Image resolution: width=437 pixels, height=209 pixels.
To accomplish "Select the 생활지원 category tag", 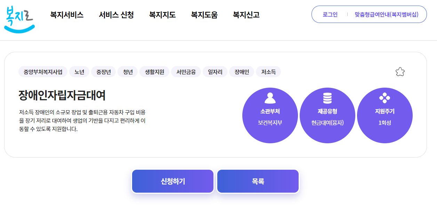I will click(154, 71).
